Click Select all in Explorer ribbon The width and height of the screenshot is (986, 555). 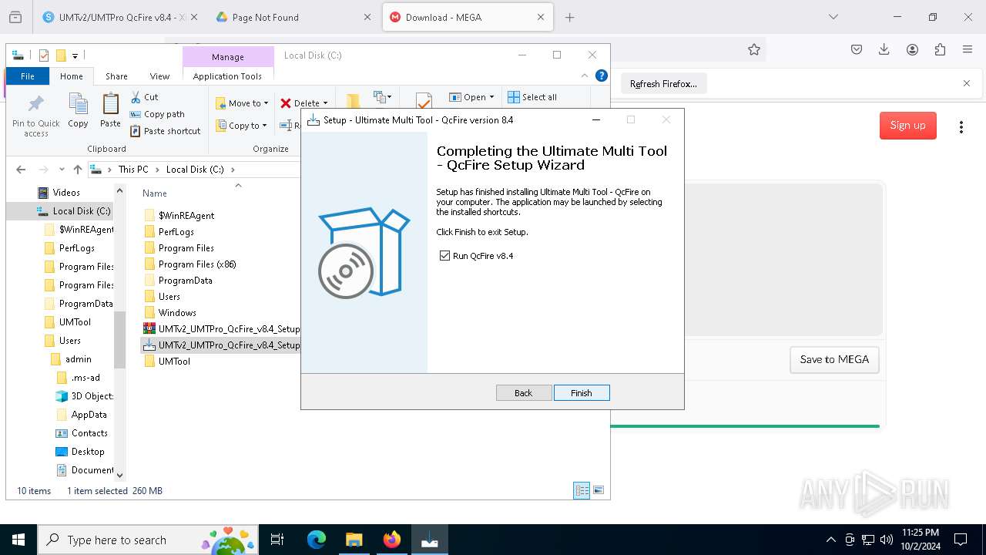point(532,97)
